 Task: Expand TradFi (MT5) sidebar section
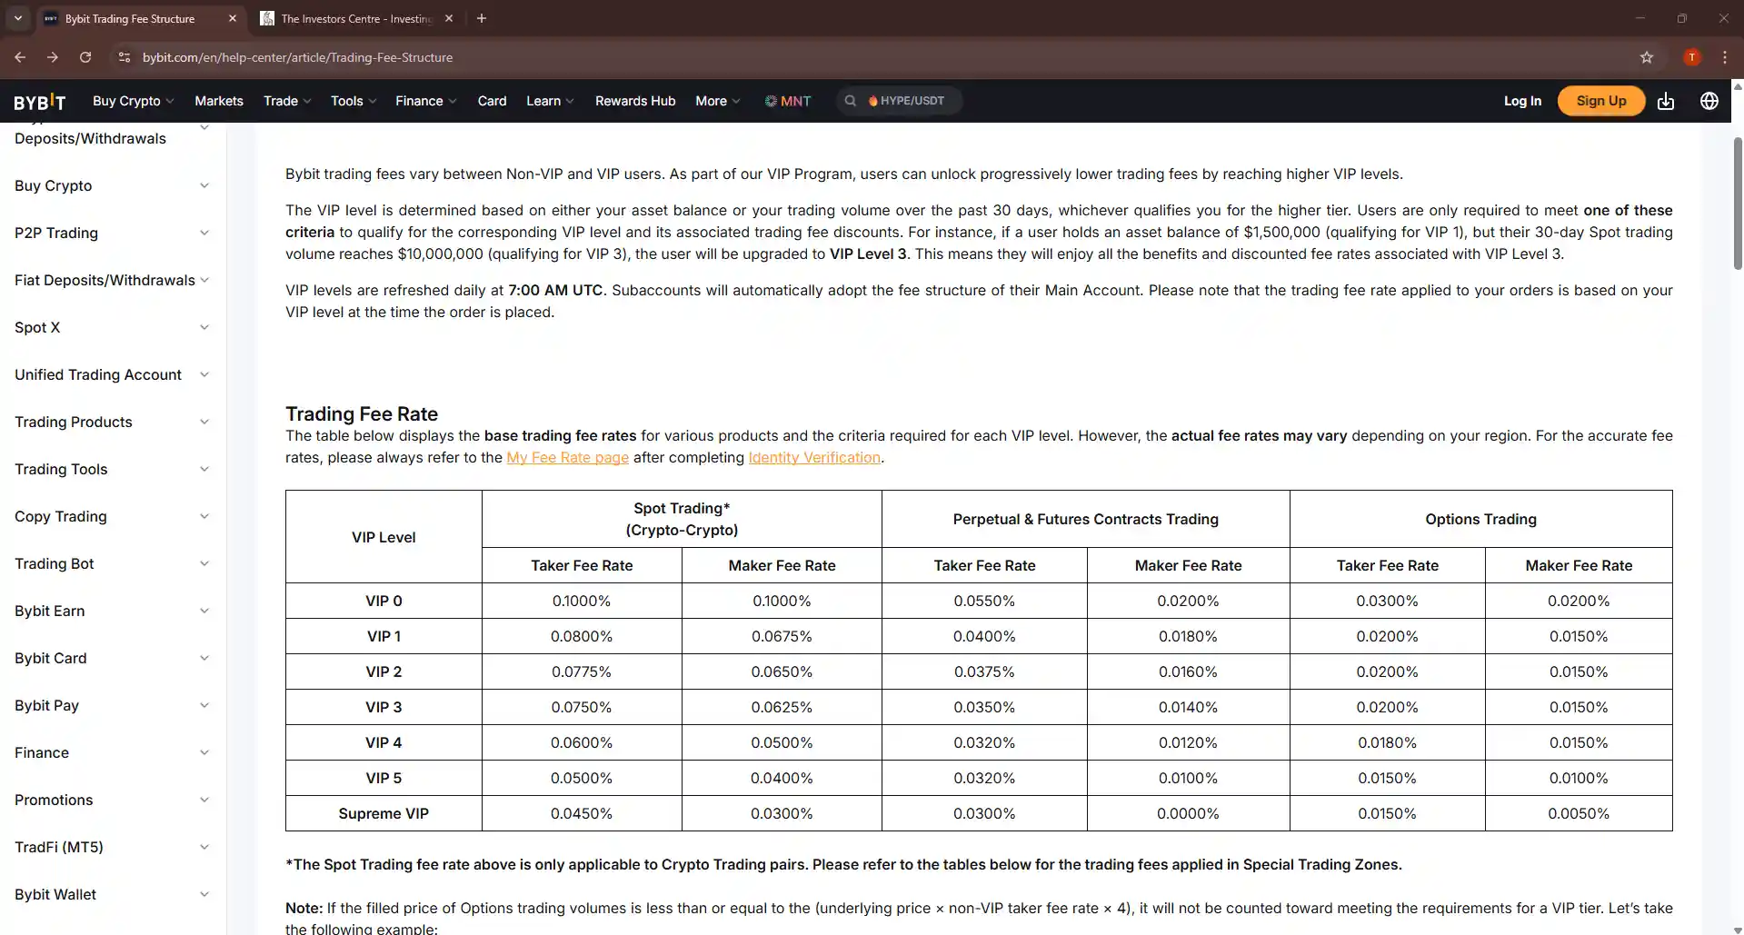[113, 847]
